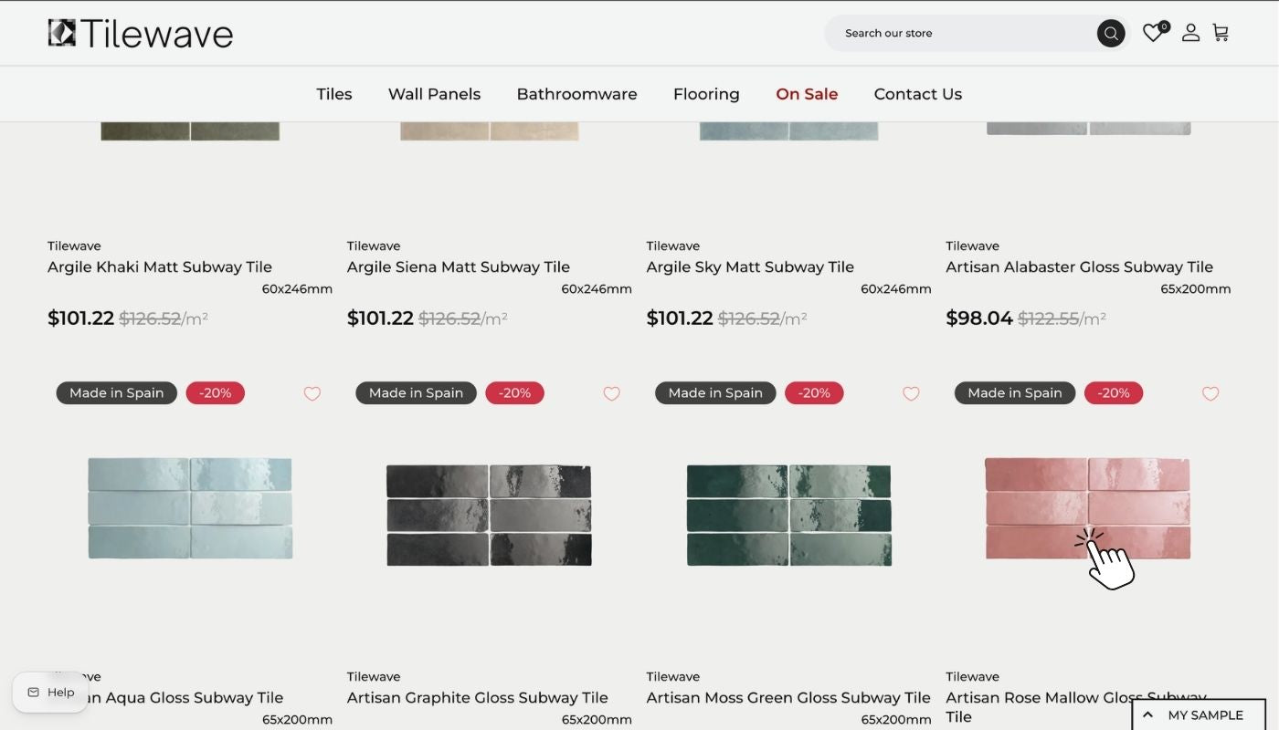
Task: Click the search magnifier button
Action: click(1111, 34)
